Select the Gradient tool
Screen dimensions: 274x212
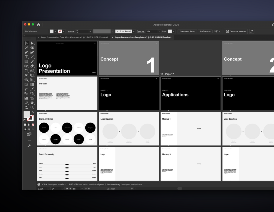coord(32,85)
